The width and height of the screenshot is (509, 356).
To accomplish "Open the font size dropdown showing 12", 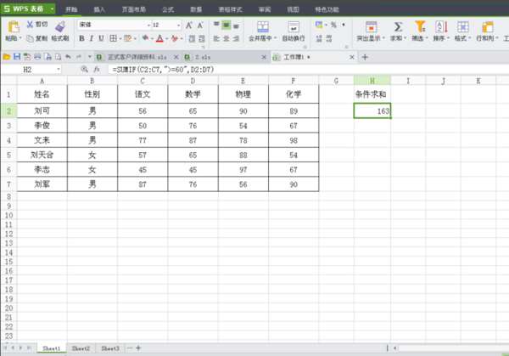I will tap(178, 25).
